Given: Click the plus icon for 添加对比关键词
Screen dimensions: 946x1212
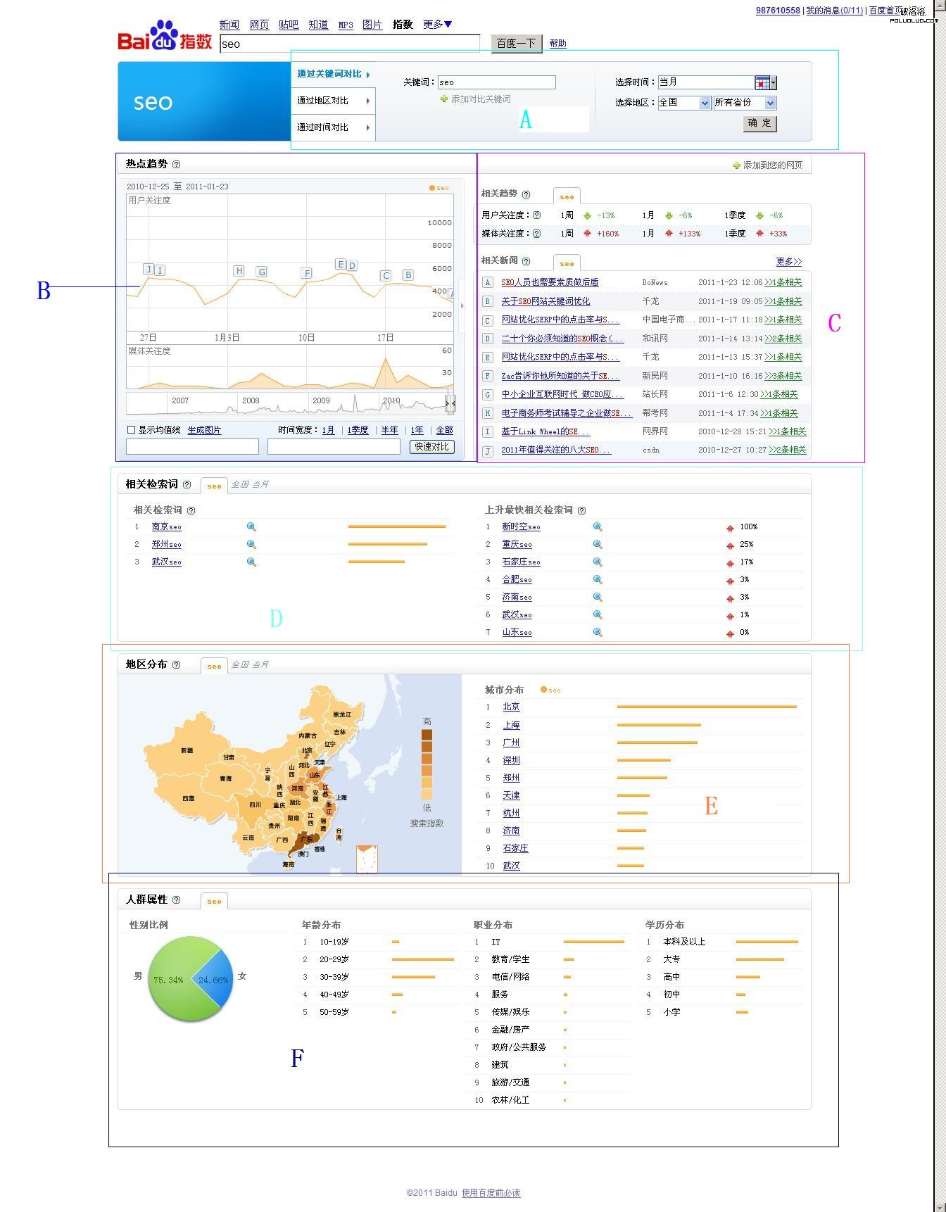Looking at the screenshot, I should (444, 99).
